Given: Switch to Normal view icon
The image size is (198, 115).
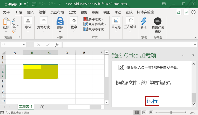Looking at the screenshot, I should [x=137, y=112].
